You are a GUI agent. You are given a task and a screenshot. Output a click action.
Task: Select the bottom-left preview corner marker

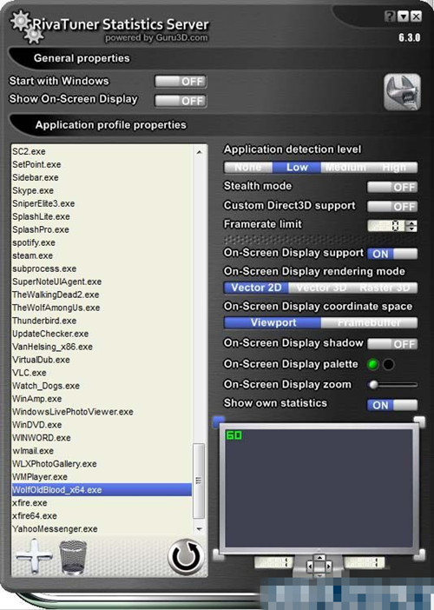pyautogui.click(x=219, y=554)
